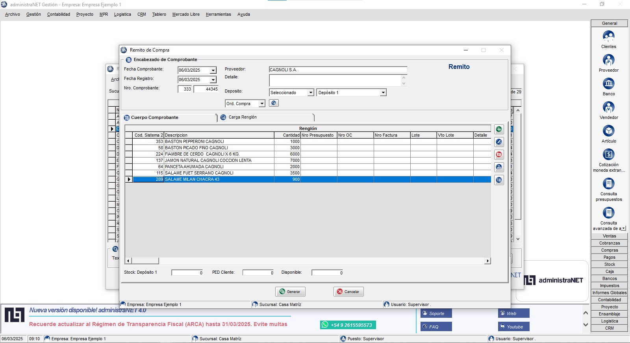Select BASTON PEPPERONI CAGNOLI row
The image size is (630, 343).
pyautogui.click(x=308, y=141)
